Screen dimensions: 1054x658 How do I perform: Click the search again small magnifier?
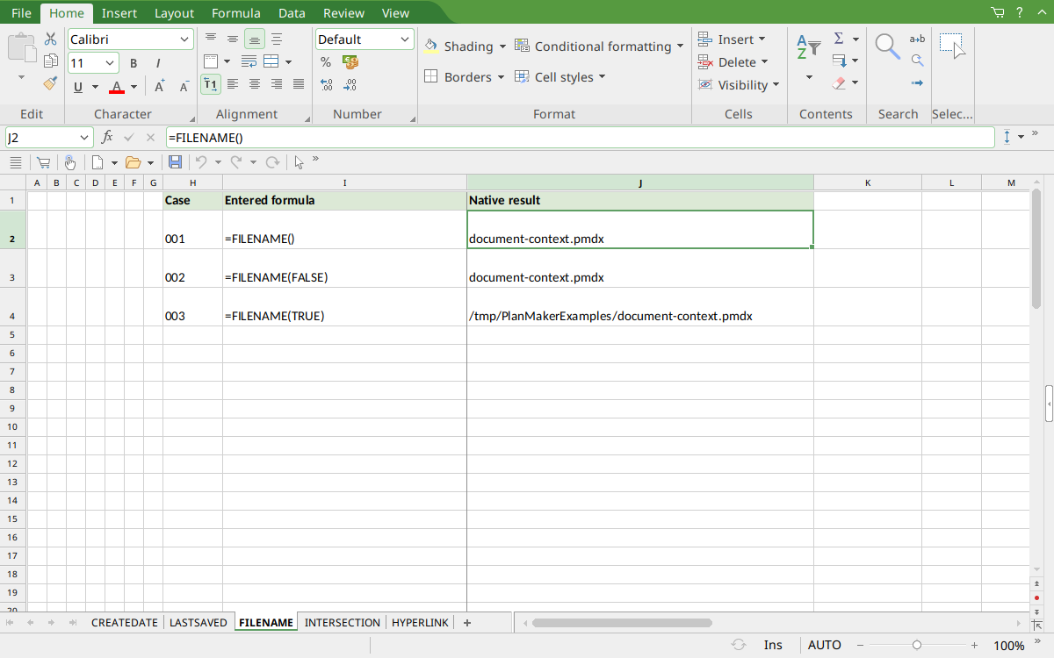pos(917,61)
